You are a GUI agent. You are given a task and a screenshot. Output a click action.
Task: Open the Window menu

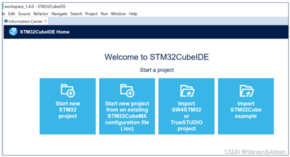(x=118, y=14)
